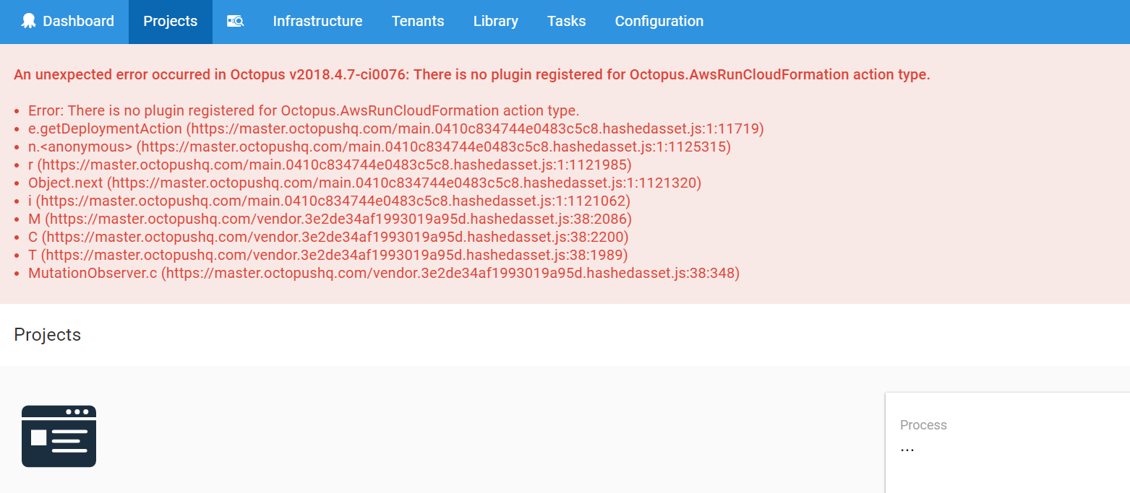Click the octopus emblem beside Dashboard

(27, 21)
